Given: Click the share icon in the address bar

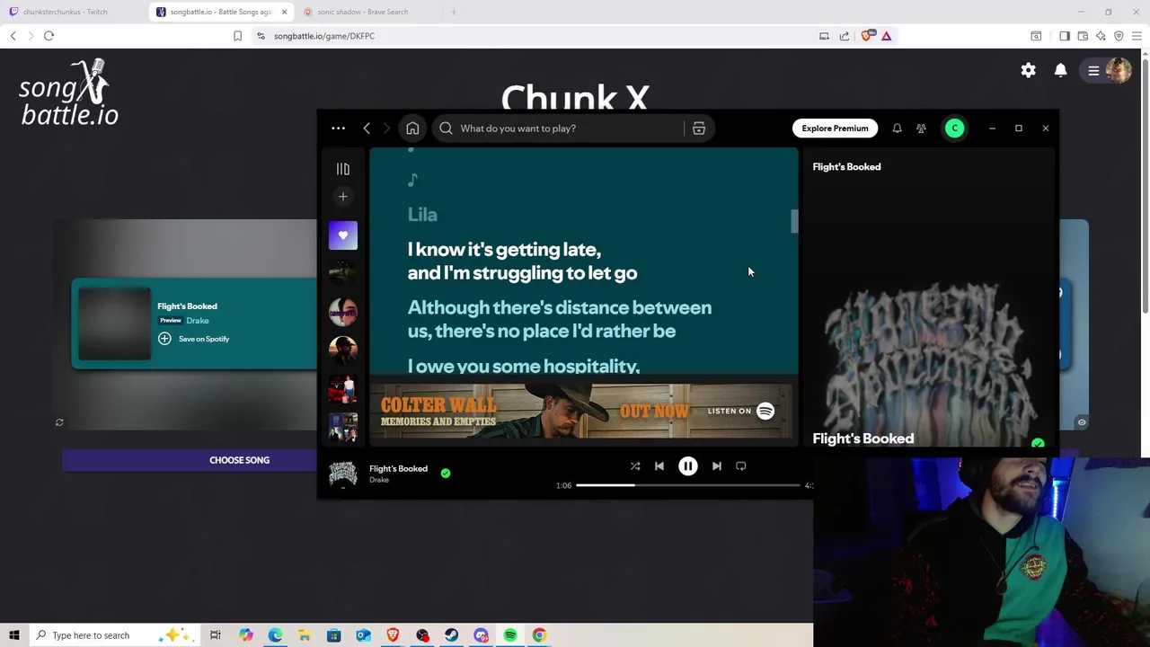Looking at the screenshot, I should [845, 36].
